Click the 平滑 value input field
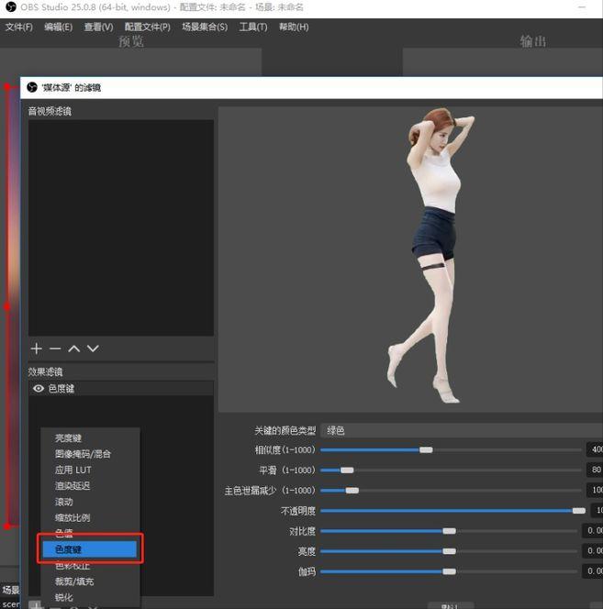603x609 pixels. (x=595, y=470)
